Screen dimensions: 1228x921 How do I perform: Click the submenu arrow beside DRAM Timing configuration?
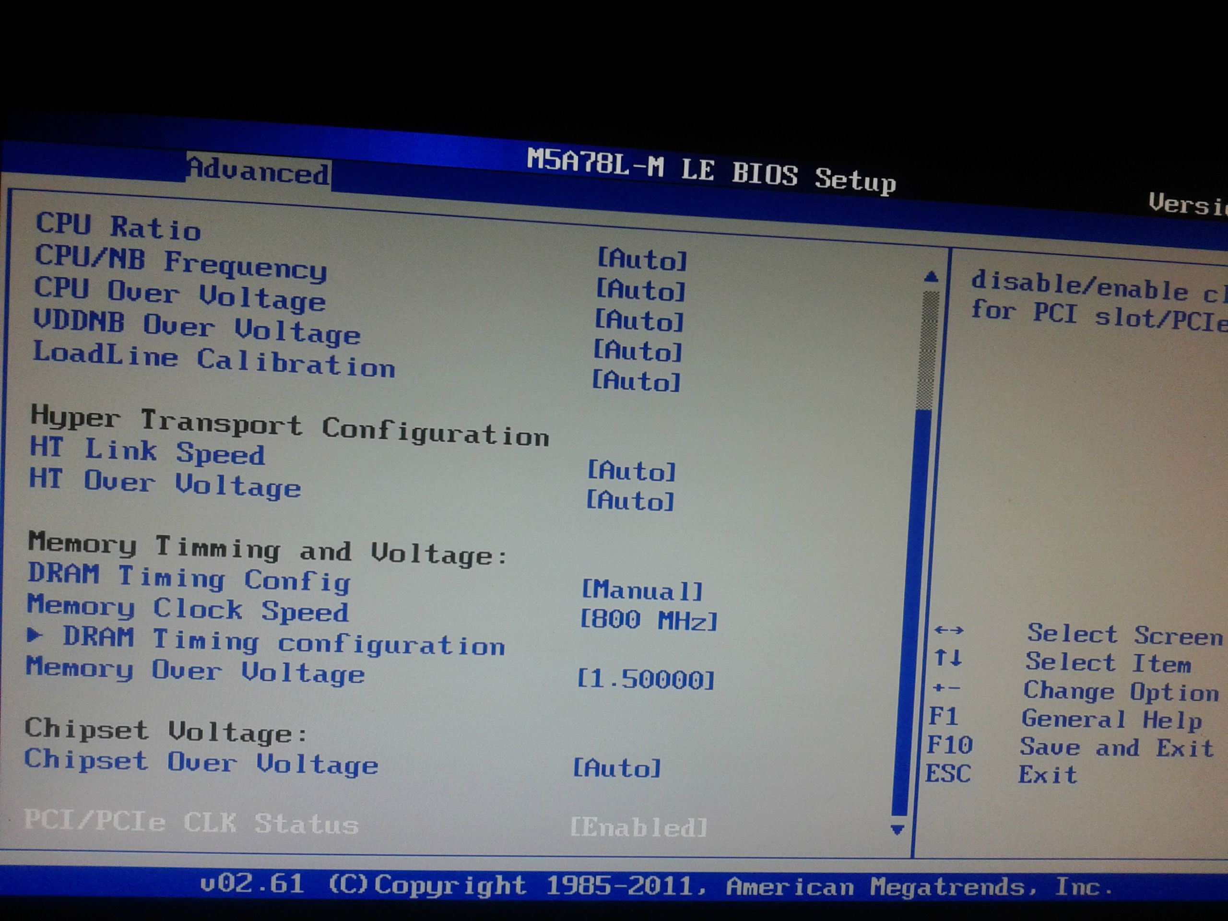pos(35,636)
